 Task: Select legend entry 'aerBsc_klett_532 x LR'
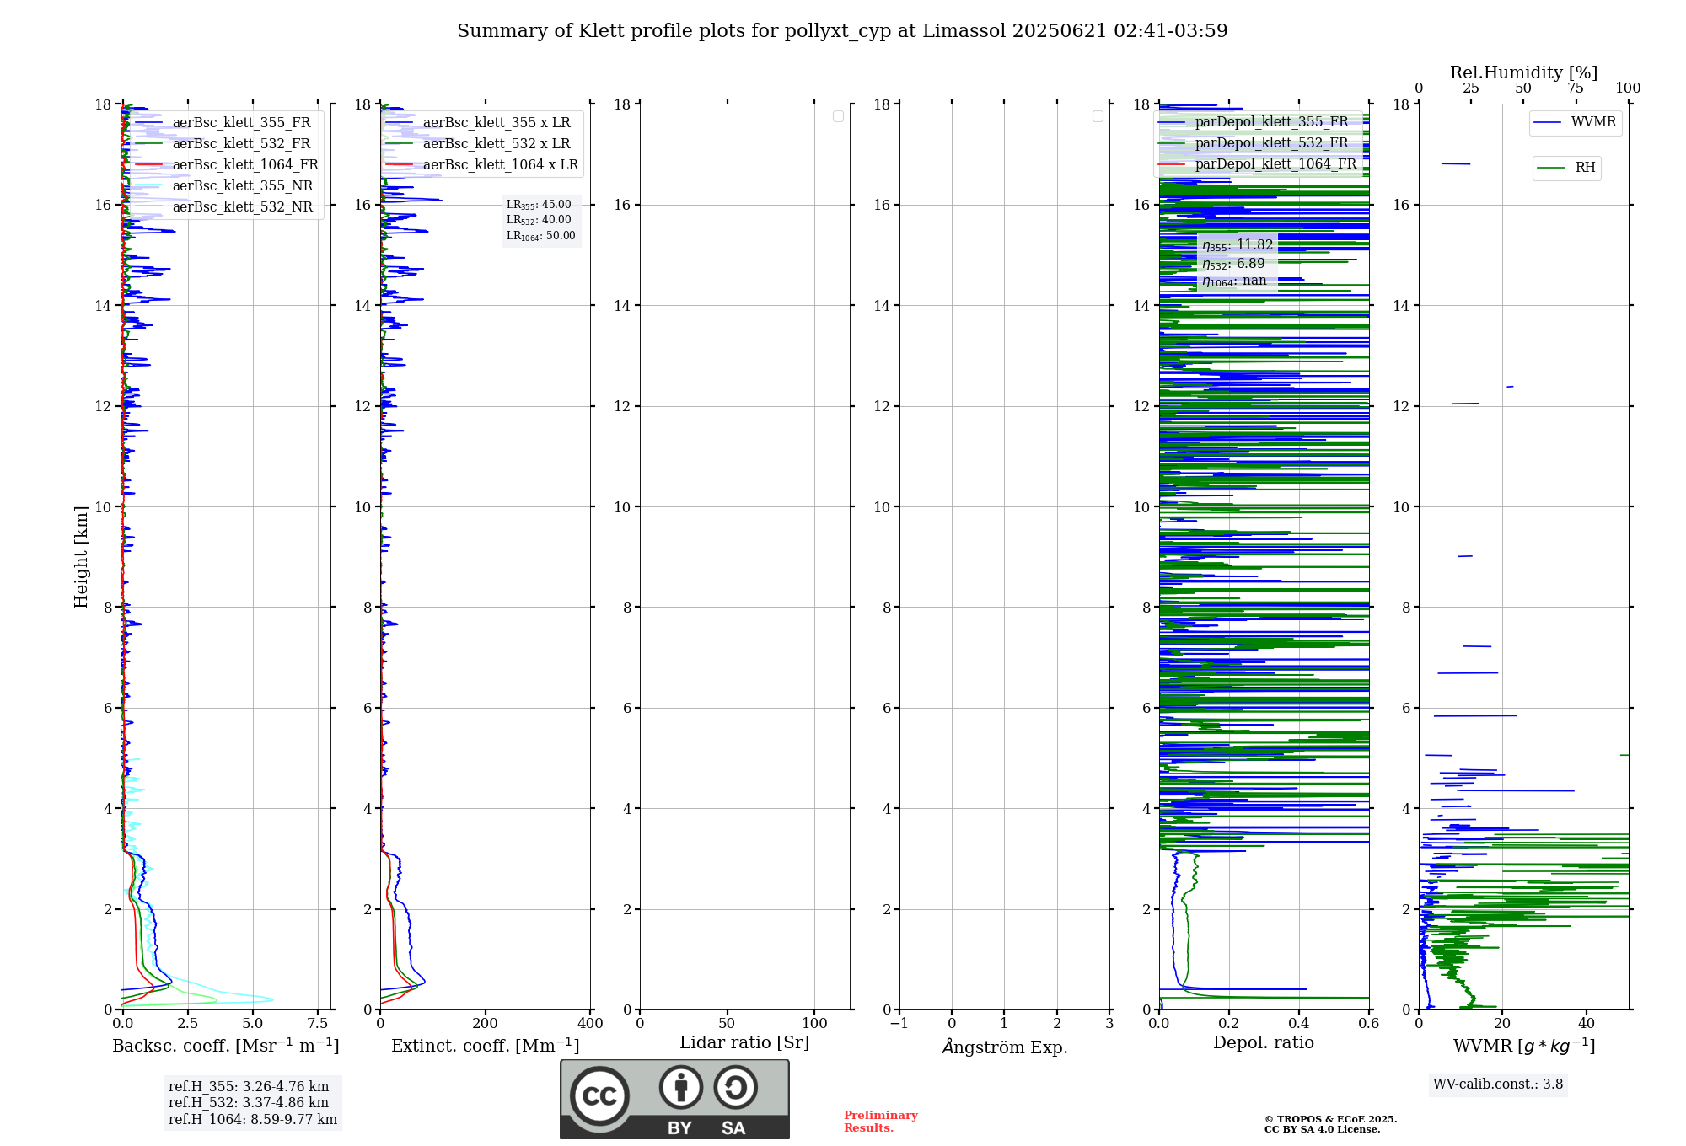pos(478,143)
